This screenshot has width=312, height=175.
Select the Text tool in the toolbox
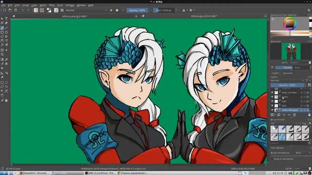[x=6, y=18]
